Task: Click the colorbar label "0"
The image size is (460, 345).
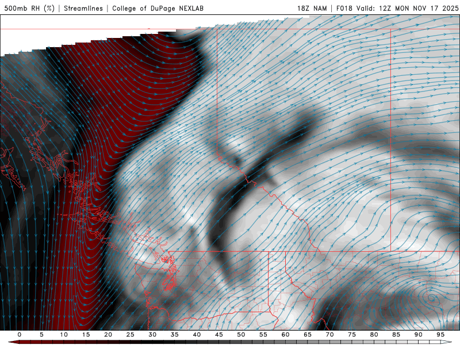Action: (20, 335)
